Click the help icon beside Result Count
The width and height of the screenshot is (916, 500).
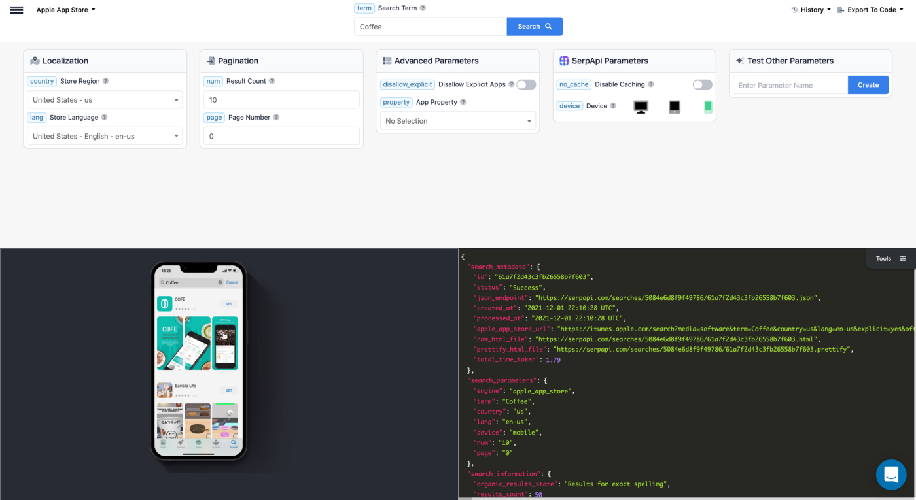point(272,81)
